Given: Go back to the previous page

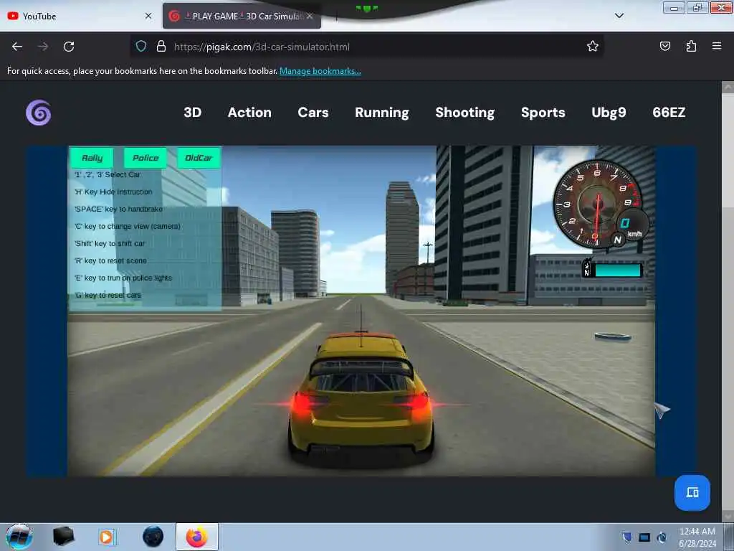Looking at the screenshot, I should tap(17, 47).
